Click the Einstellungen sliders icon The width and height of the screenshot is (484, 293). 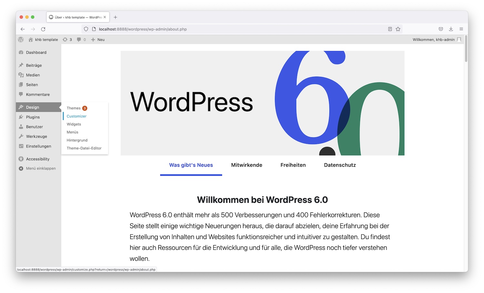21,146
